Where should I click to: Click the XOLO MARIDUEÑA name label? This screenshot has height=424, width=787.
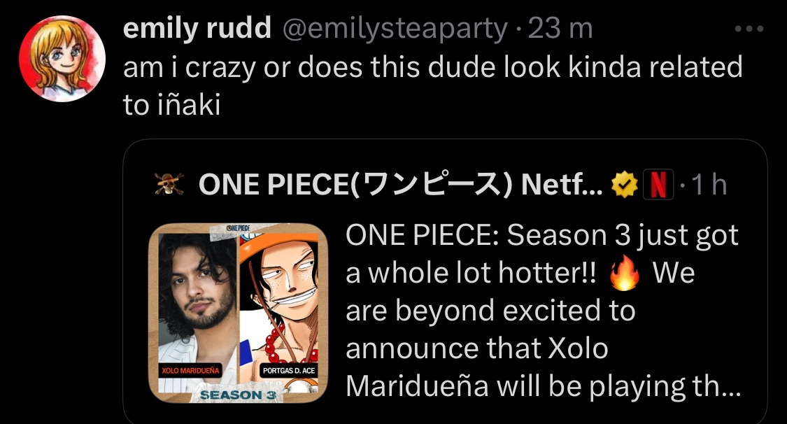[x=191, y=370]
